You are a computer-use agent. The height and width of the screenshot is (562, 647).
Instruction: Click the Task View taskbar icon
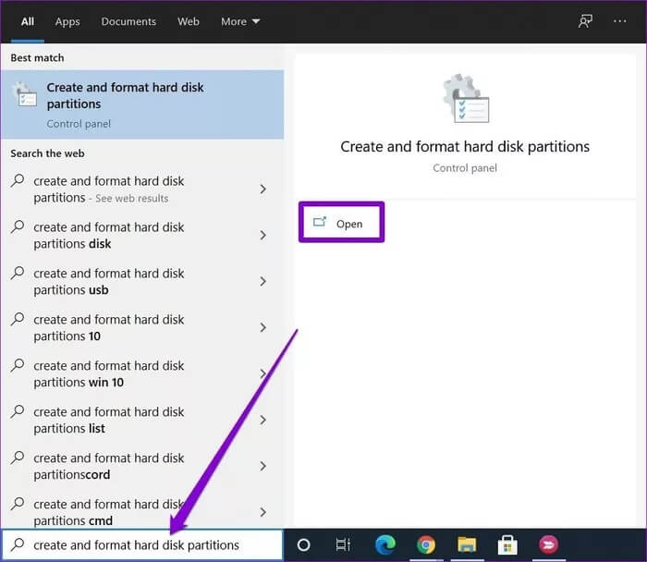[x=343, y=544]
